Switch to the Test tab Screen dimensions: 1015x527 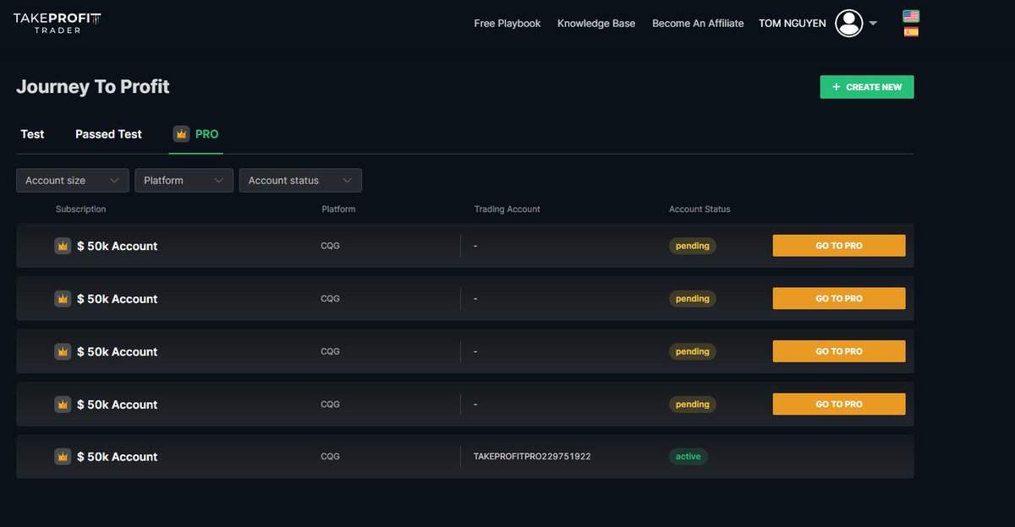pyautogui.click(x=32, y=134)
